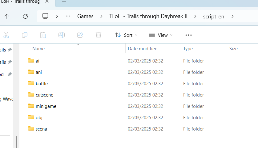Screen dimensions: 258x148
Task: Expand chevron after script_en breadcrumb
Action: pos(232,16)
